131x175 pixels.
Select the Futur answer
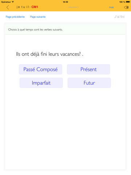point(89,83)
